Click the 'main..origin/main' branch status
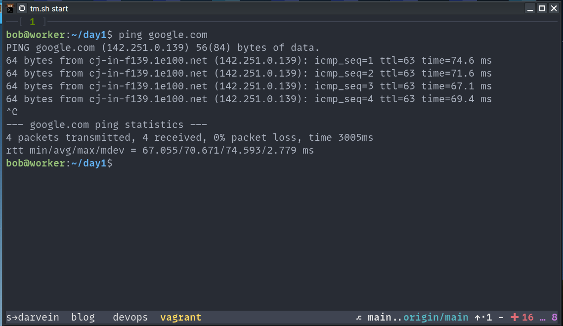The width and height of the screenshot is (563, 326). pos(418,318)
